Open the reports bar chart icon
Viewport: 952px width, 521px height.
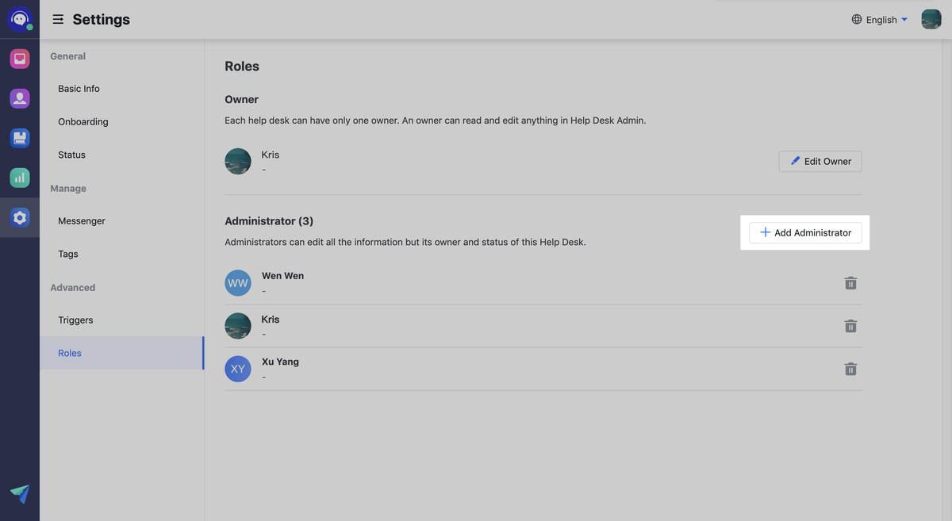pos(20,178)
